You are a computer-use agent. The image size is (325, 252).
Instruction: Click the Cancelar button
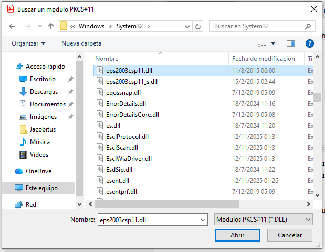coord(289,235)
